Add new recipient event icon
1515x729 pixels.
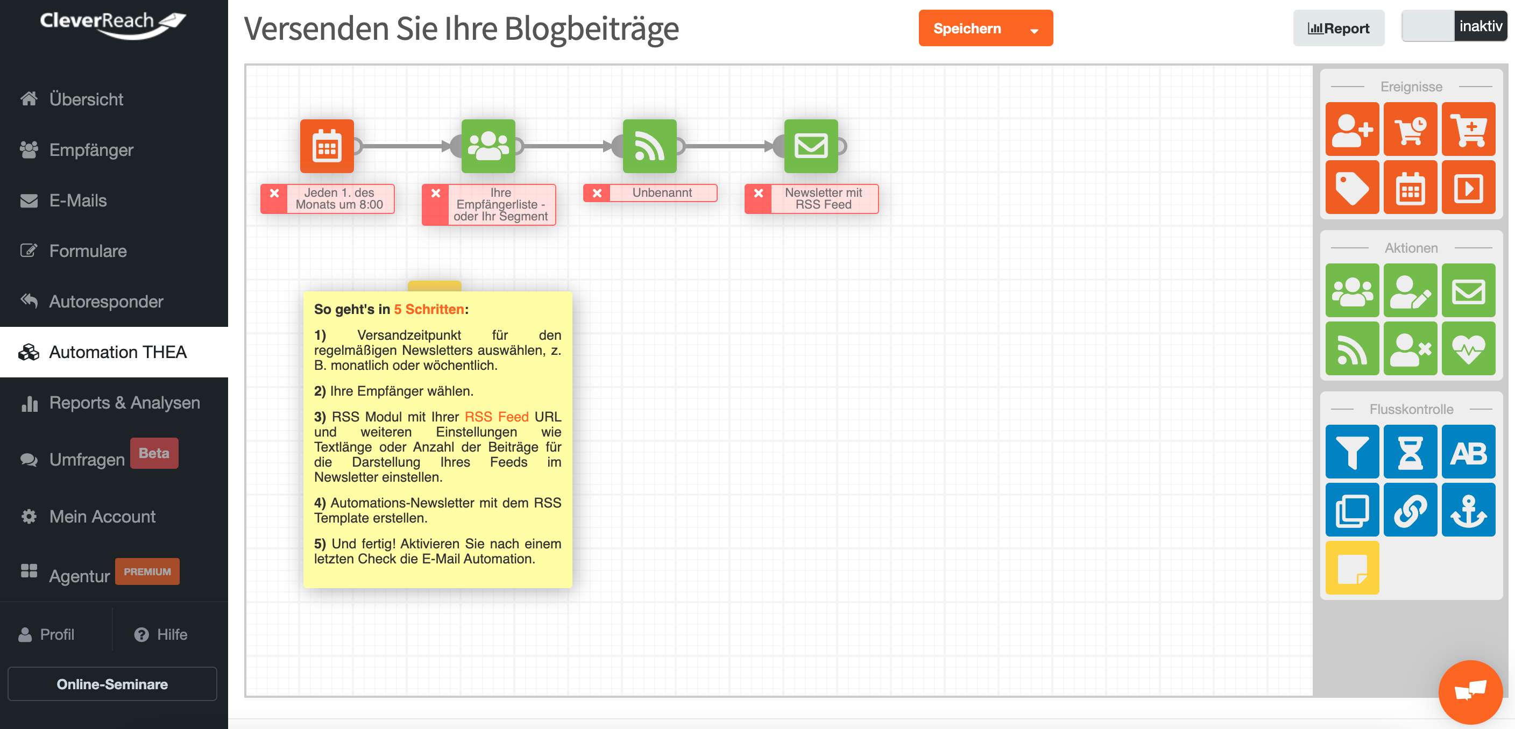1351,128
